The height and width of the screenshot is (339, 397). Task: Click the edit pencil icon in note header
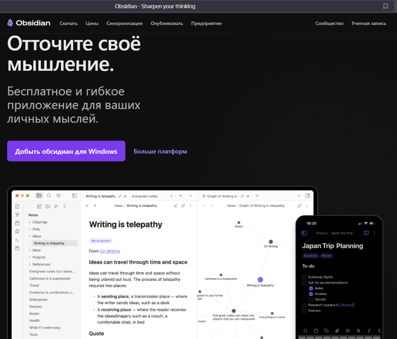tap(176, 205)
